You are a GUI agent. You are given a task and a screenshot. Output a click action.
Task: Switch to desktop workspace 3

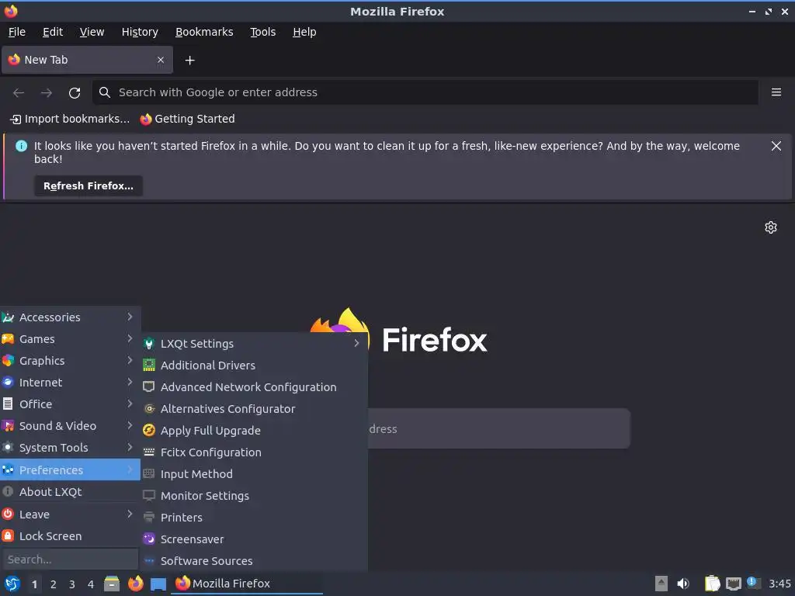(72, 584)
